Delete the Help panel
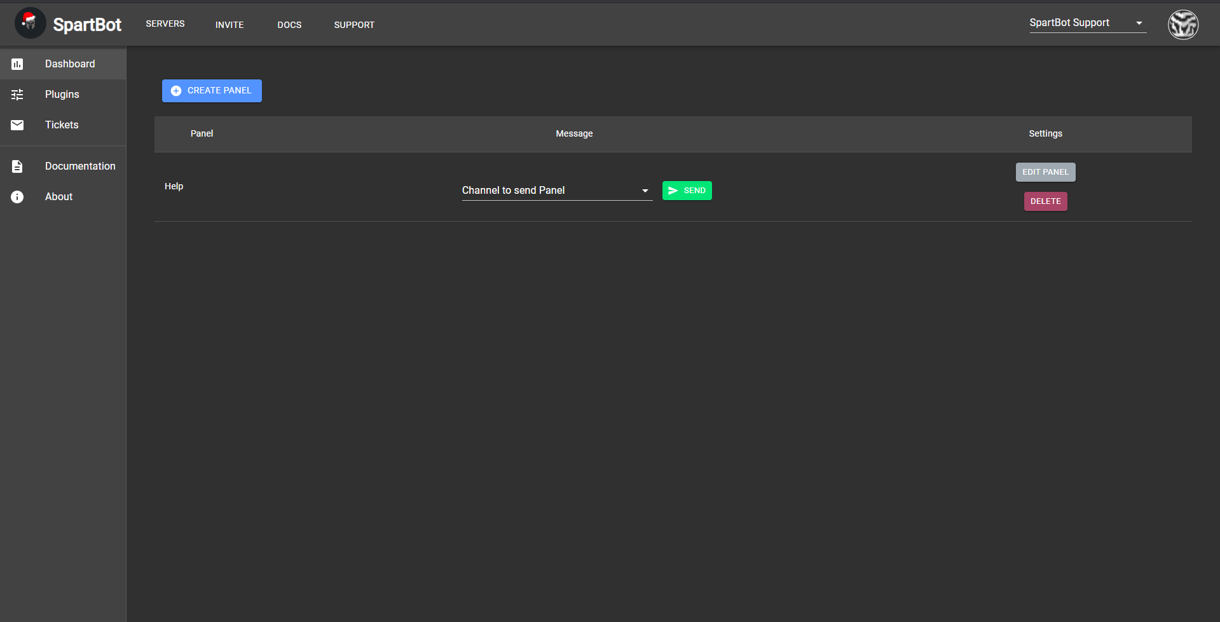 (1045, 201)
